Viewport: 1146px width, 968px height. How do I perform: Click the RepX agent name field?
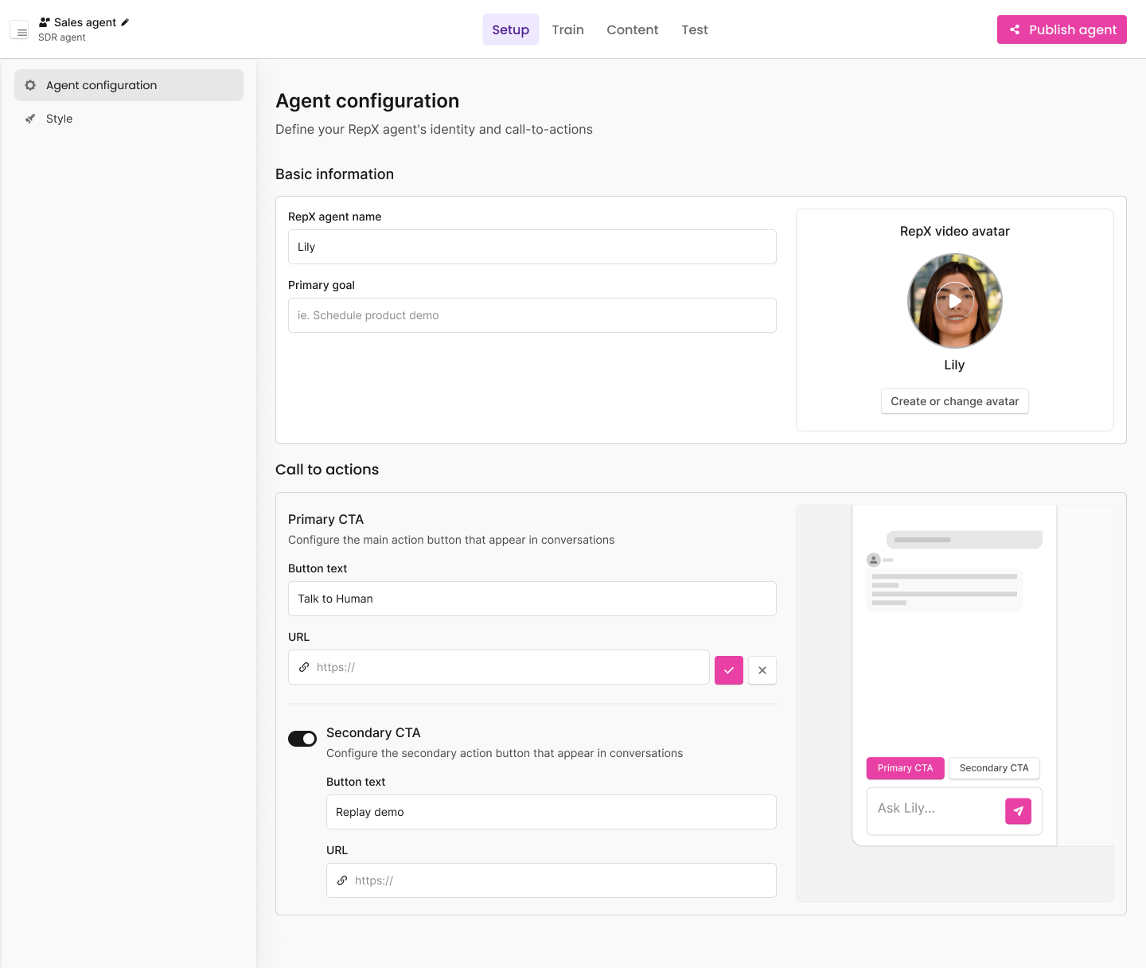pyautogui.click(x=532, y=247)
